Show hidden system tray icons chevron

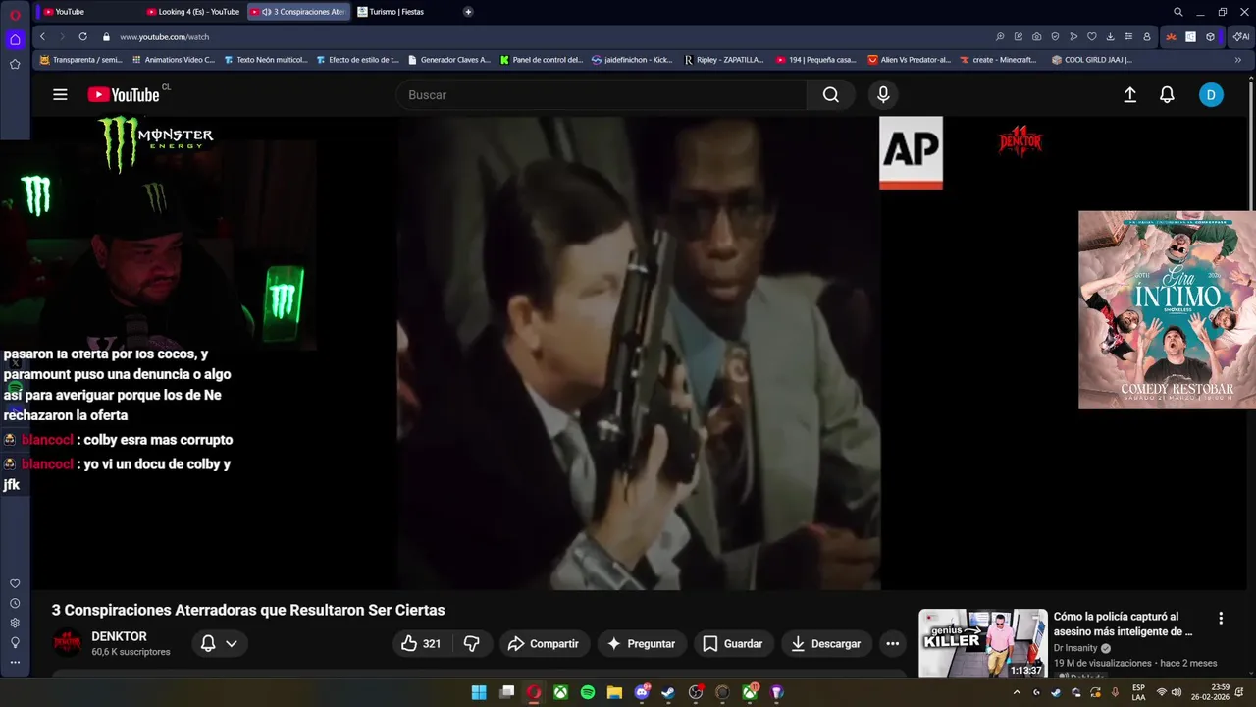pyautogui.click(x=1017, y=692)
